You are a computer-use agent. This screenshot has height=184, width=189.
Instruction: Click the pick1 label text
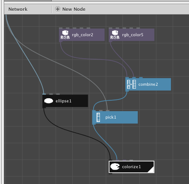click(x=111, y=117)
